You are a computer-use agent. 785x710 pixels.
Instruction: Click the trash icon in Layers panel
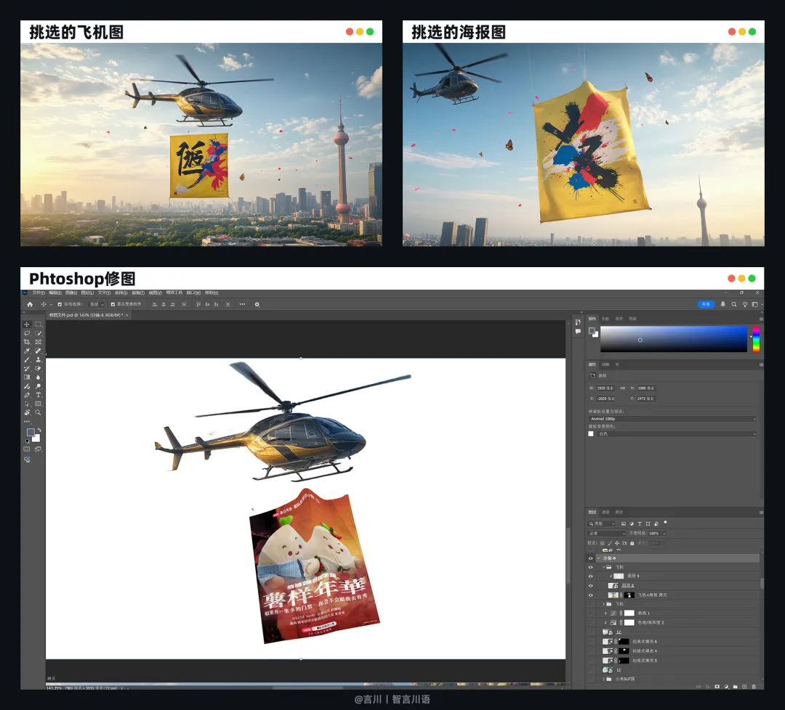point(754,687)
